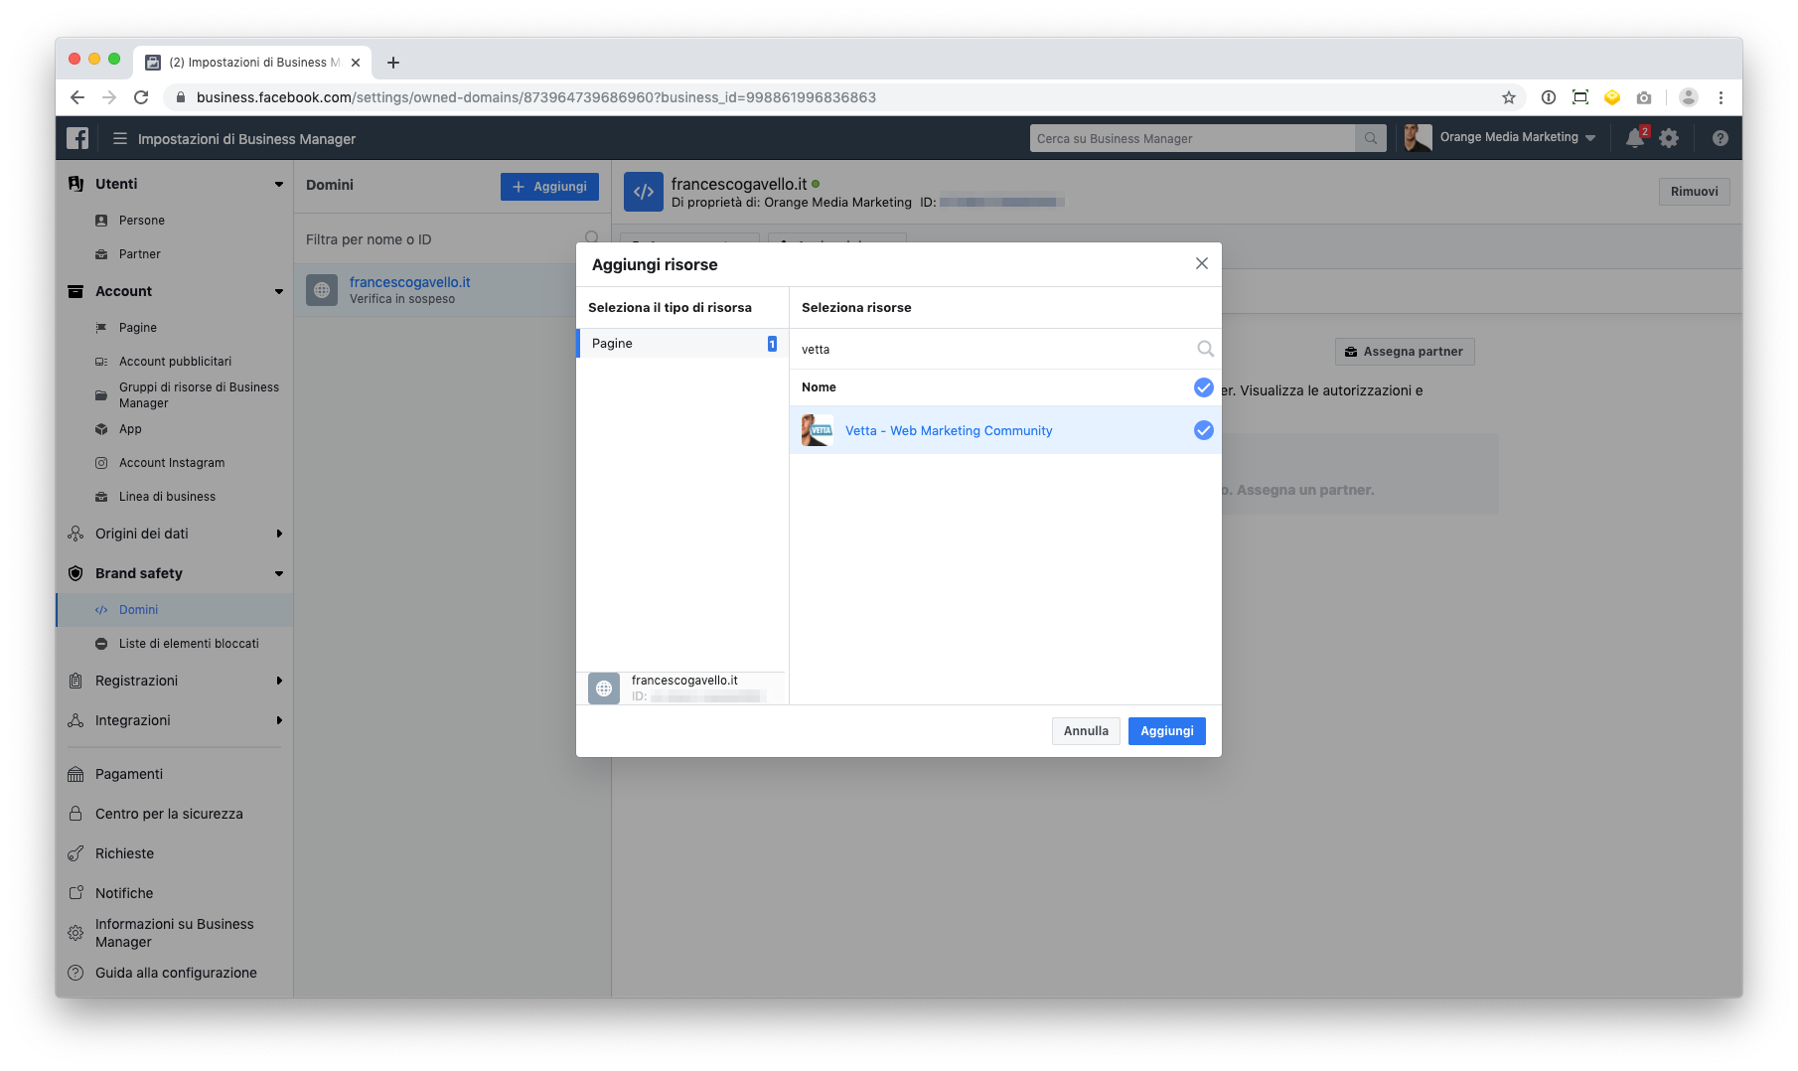Screen dimensions: 1798x1071
Task: Open Gruppi di risorse di Business Manager
Action: click(x=199, y=395)
